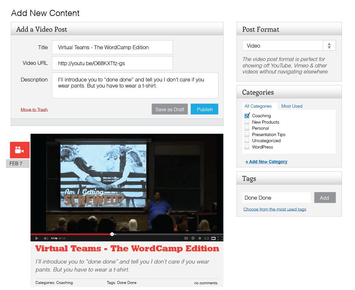Click the Post Format stepper arrows
The width and height of the screenshot is (355, 290).
click(x=329, y=45)
